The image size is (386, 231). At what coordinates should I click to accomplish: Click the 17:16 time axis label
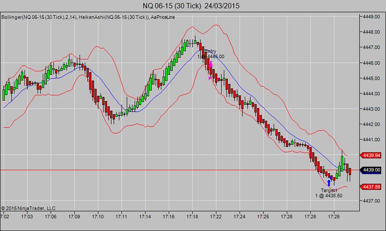click(169, 217)
